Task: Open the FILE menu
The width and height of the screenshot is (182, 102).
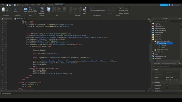Action: [x=3, y=5]
